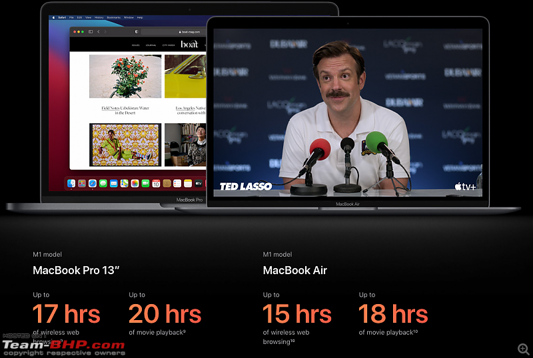Open the Bookmarks menu
Viewport: 533px width, 358px height.
coord(113,17)
